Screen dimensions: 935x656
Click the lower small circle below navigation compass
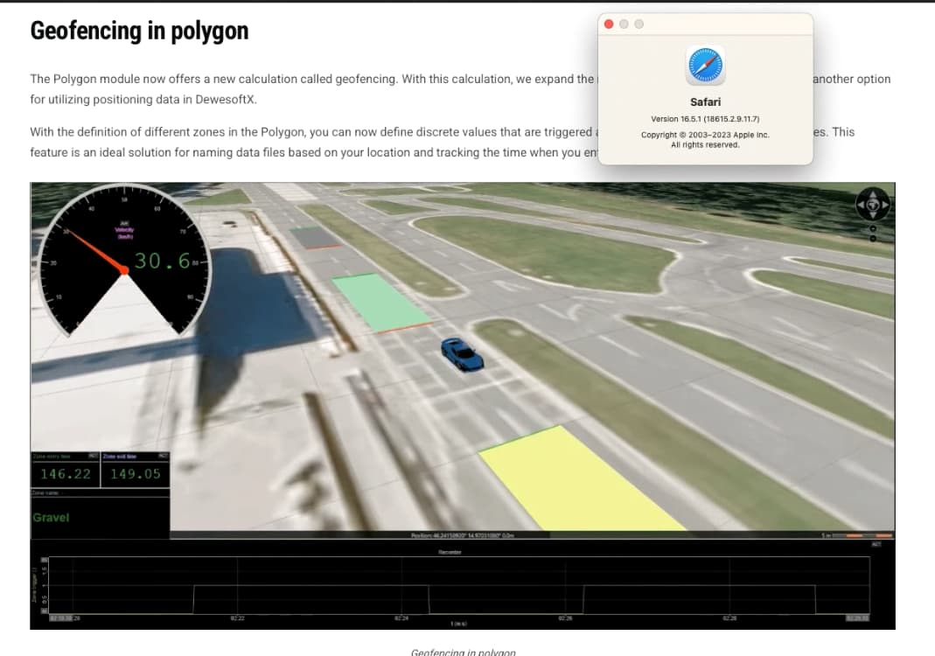[875, 239]
